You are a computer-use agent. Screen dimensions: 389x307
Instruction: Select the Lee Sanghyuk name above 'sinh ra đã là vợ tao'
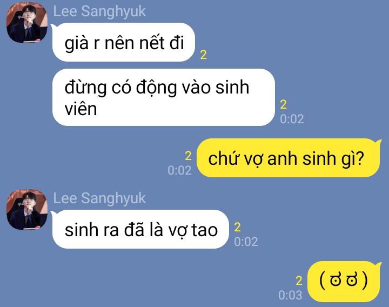click(x=99, y=198)
